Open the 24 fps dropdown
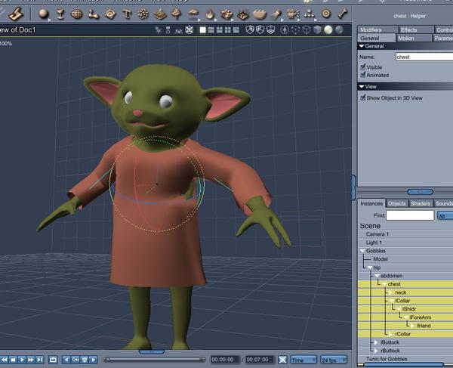 pyautogui.click(x=334, y=360)
